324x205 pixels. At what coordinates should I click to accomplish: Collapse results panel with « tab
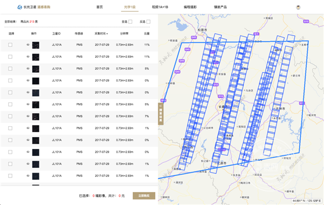tap(161, 114)
